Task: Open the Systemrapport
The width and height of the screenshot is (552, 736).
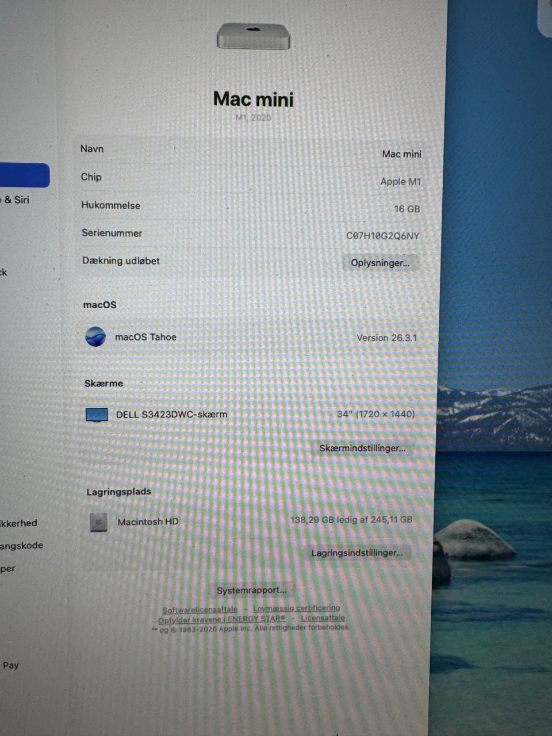Action: coord(251,590)
